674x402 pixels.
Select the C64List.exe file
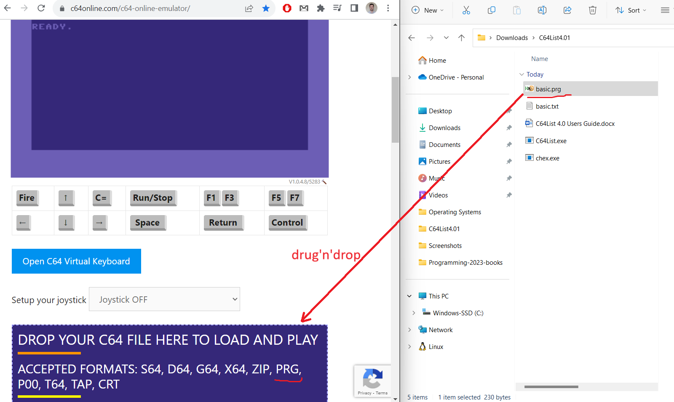pos(551,141)
